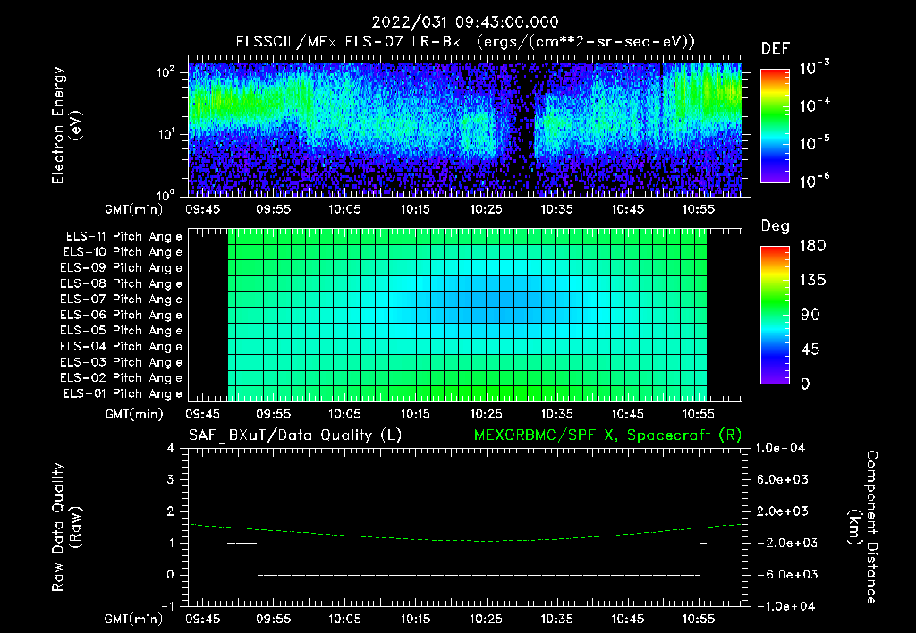The width and height of the screenshot is (916, 633).
Task: Click the timestamp title 2022/031 09:43:00.000
Action: point(465,22)
